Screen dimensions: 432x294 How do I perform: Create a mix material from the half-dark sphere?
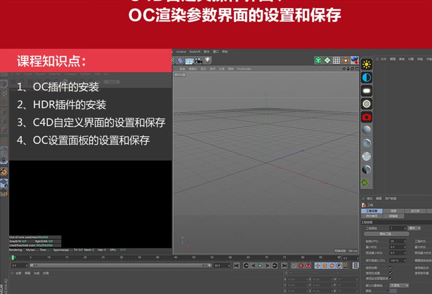tap(367, 169)
